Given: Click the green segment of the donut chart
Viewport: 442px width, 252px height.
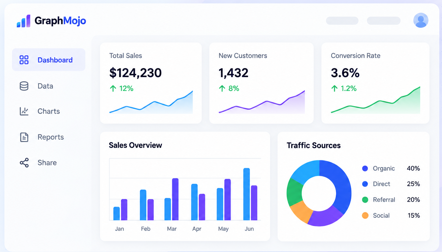Looking at the screenshot, I should (x=294, y=192).
